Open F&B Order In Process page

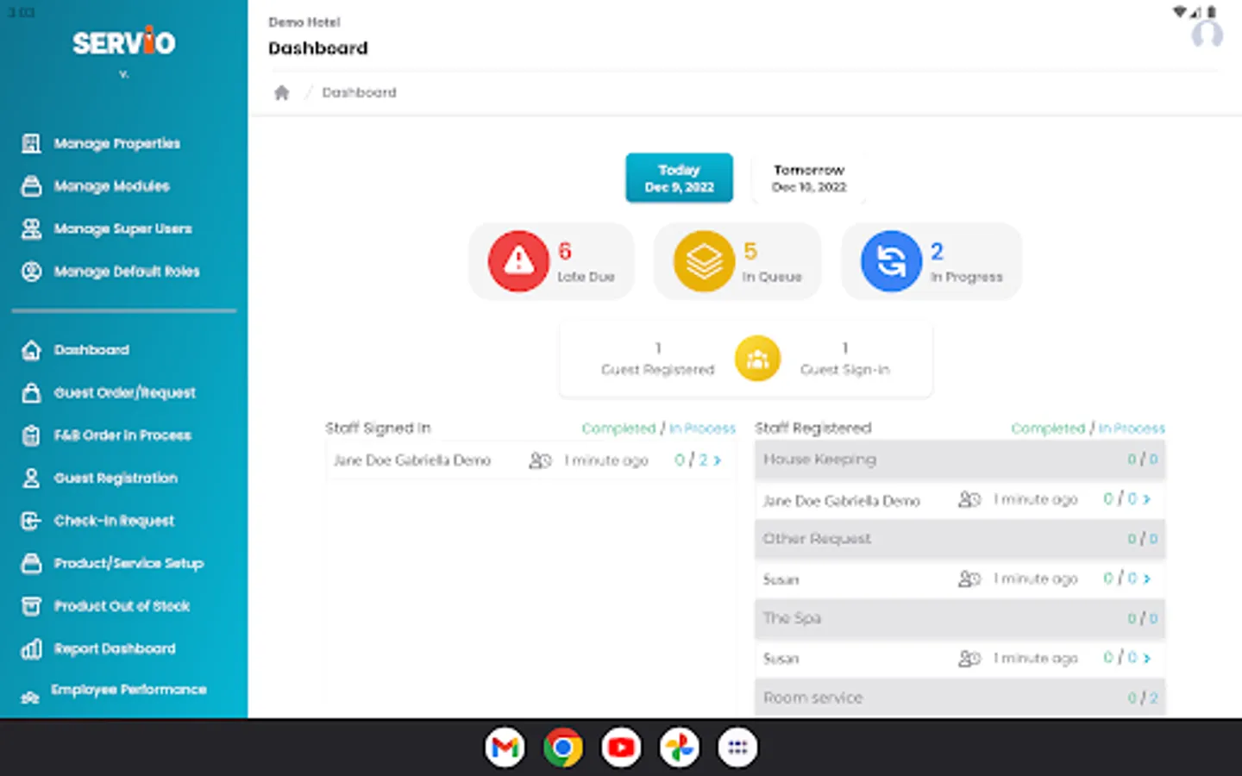point(122,435)
